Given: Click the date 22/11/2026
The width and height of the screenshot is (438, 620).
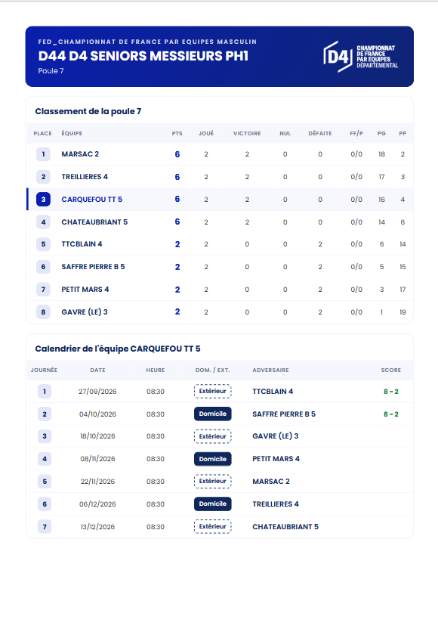Looking at the screenshot, I should click(97, 481).
